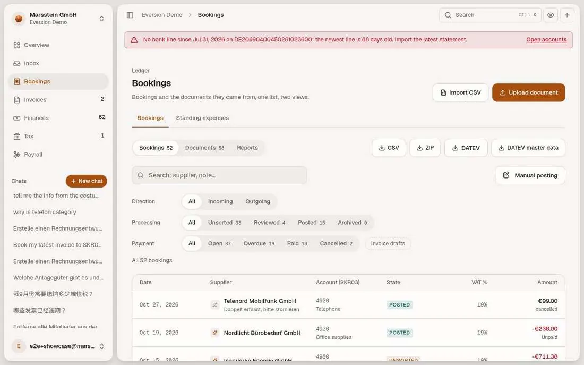
Task: Open Nordlicht Bürobedarf GmbH booking row
Action: click(x=348, y=333)
